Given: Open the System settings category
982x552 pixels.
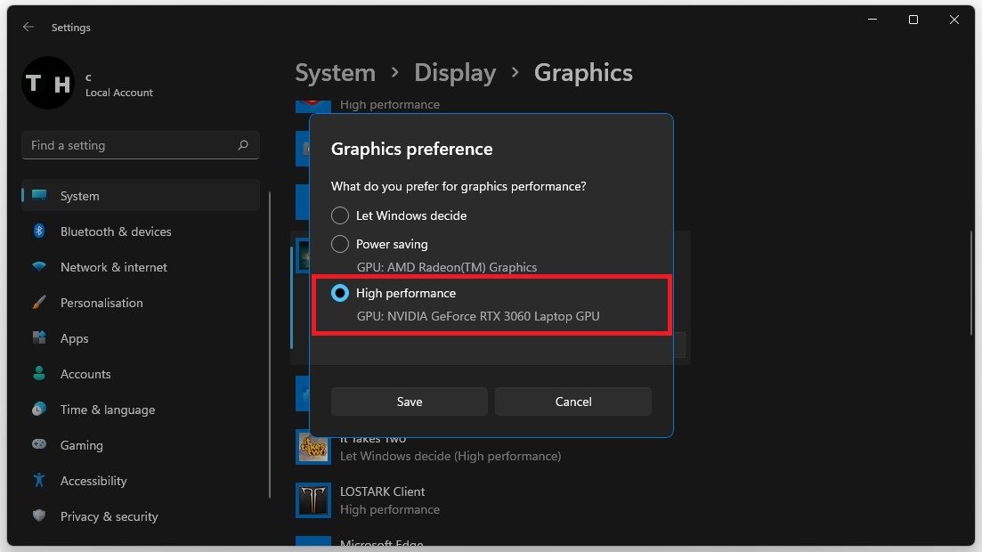Looking at the screenshot, I should (141, 196).
